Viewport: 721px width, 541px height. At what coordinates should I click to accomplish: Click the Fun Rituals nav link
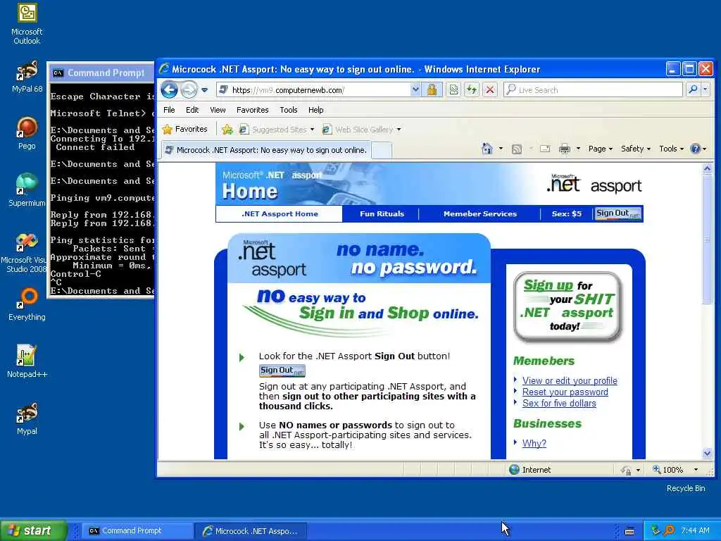382,214
